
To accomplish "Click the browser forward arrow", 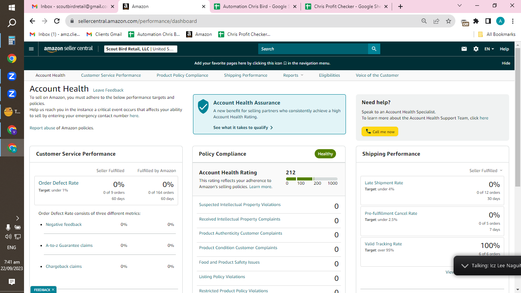I will point(45,21).
